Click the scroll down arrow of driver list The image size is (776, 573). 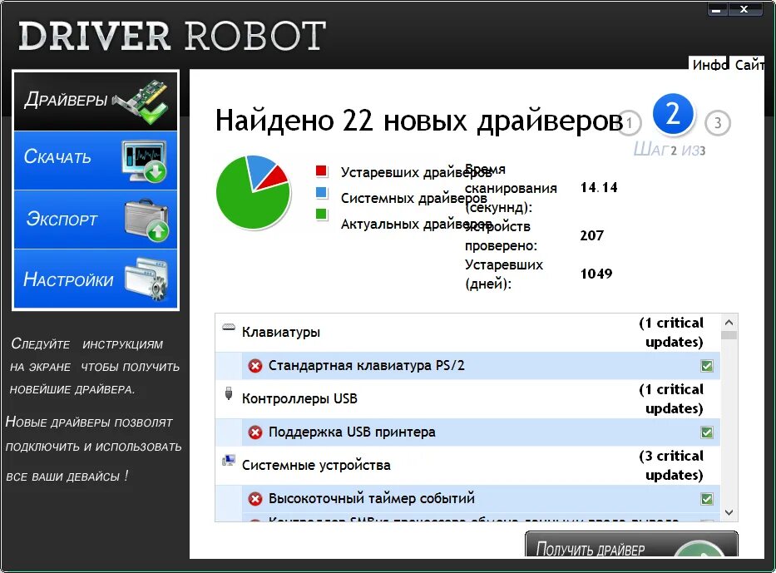[729, 512]
